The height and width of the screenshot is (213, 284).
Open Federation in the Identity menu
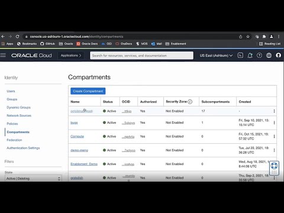coord(14,140)
